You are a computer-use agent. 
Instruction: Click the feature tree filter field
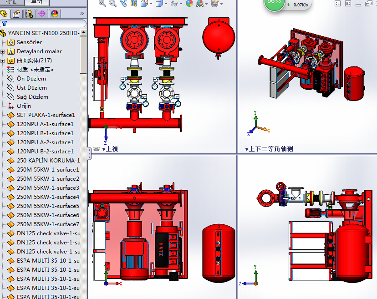(43, 23)
